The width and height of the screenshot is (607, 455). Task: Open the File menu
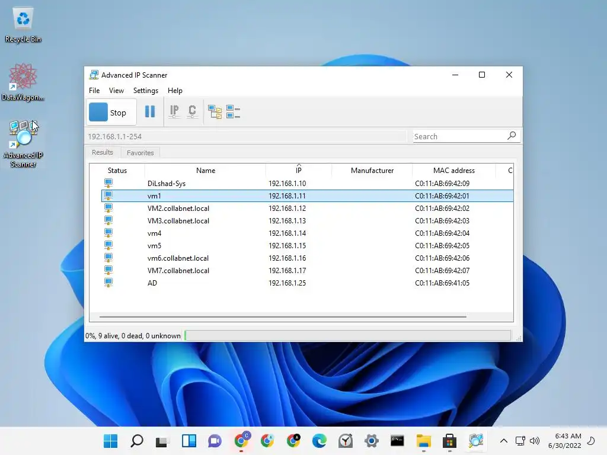click(x=94, y=91)
